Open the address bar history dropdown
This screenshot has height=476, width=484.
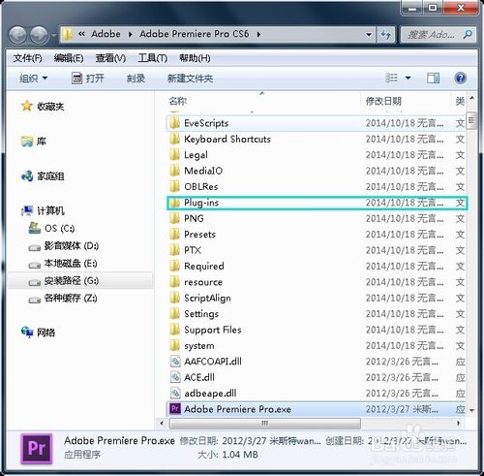tap(369, 34)
